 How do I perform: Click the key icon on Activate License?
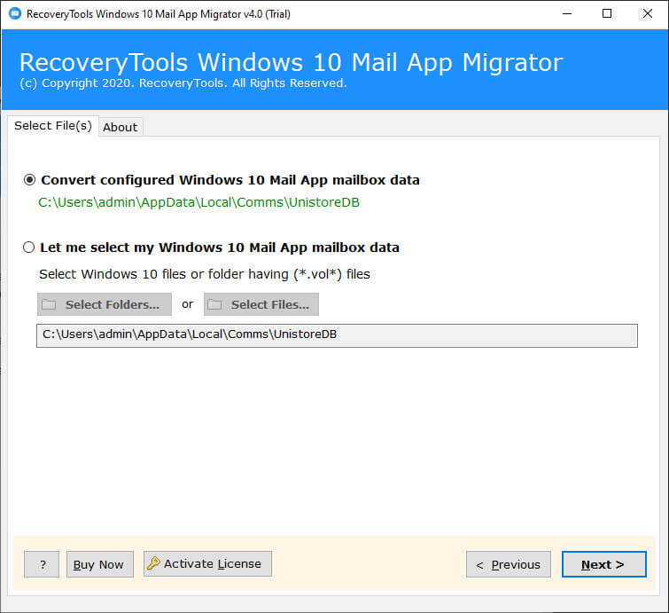point(153,563)
